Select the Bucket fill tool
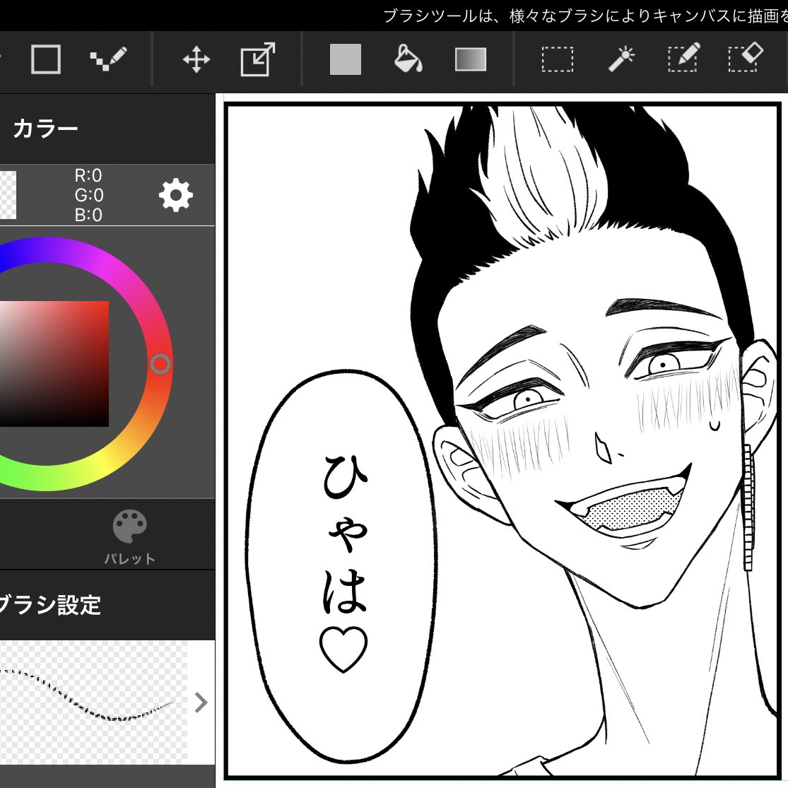This screenshot has height=788, width=788. (408, 59)
